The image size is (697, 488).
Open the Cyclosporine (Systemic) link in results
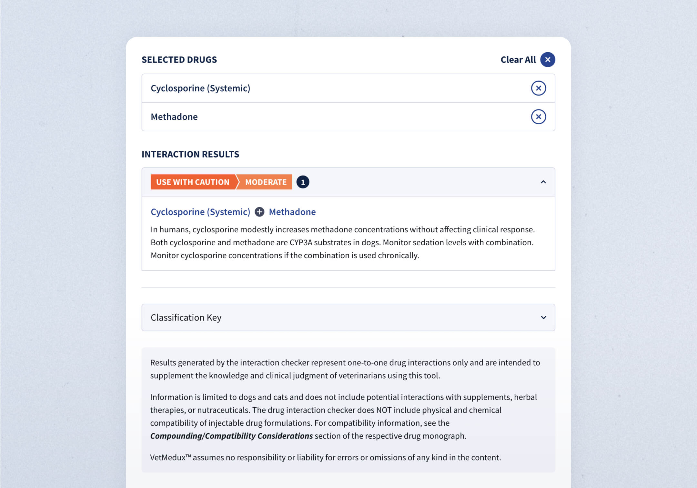[x=200, y=212]
